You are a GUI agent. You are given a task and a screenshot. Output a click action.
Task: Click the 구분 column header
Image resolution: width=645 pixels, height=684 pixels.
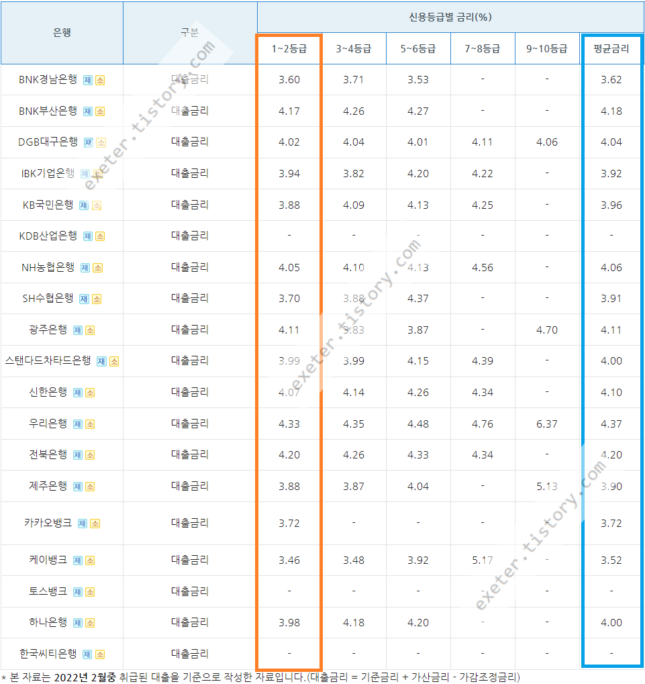click(190, 33)
